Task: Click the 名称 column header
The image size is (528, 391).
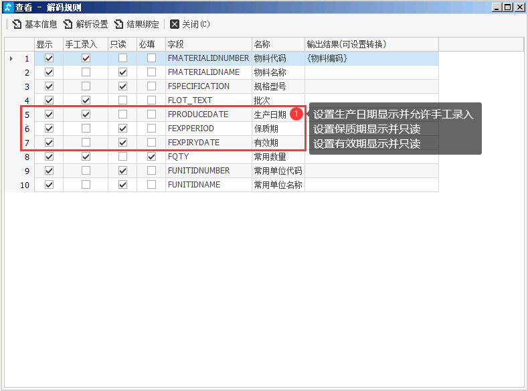Action: click(278, 44)
